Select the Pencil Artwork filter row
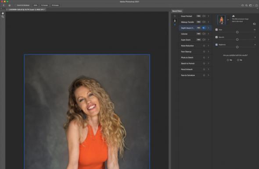The width and height of the screenshot is (259, 169). coord(195,69)
